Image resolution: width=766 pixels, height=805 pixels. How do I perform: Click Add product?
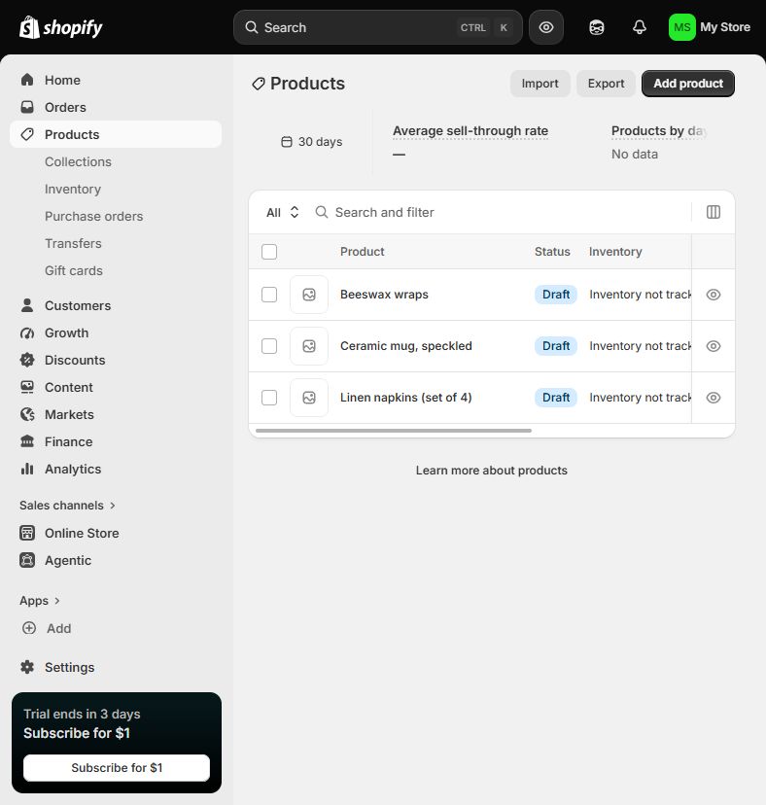tap(688, 84)
